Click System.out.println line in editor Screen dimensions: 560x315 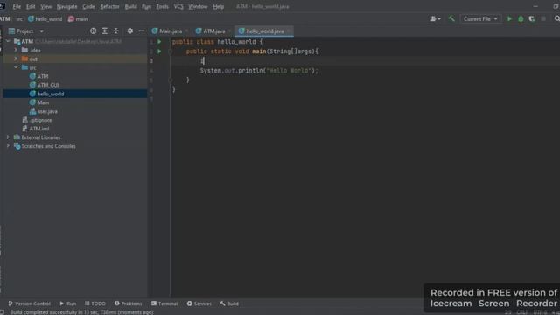point(259,71)
